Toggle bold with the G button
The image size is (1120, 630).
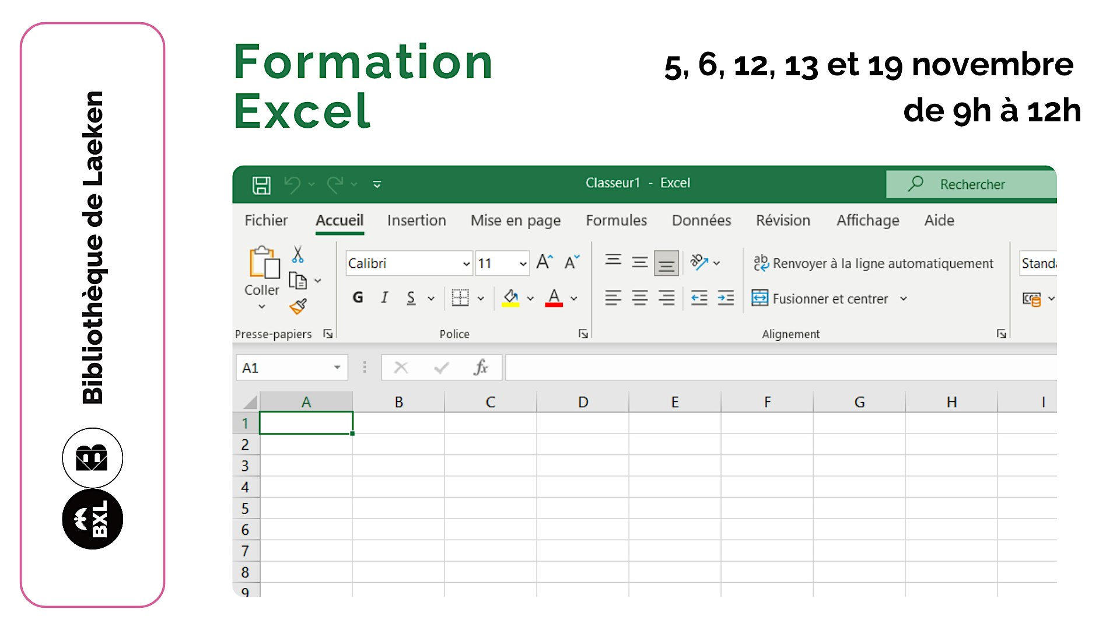[358, 298]
